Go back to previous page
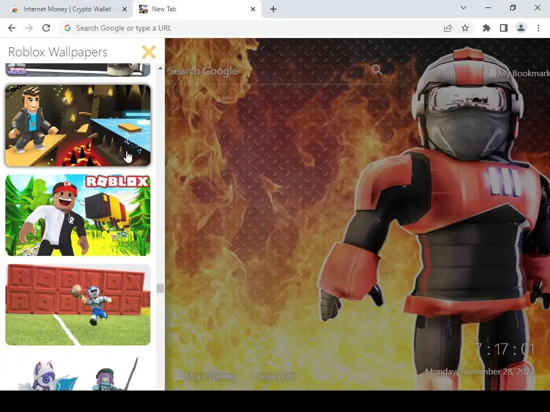This screenshot has height=412, width=550. pyautogui.click(x=12, y=28)
